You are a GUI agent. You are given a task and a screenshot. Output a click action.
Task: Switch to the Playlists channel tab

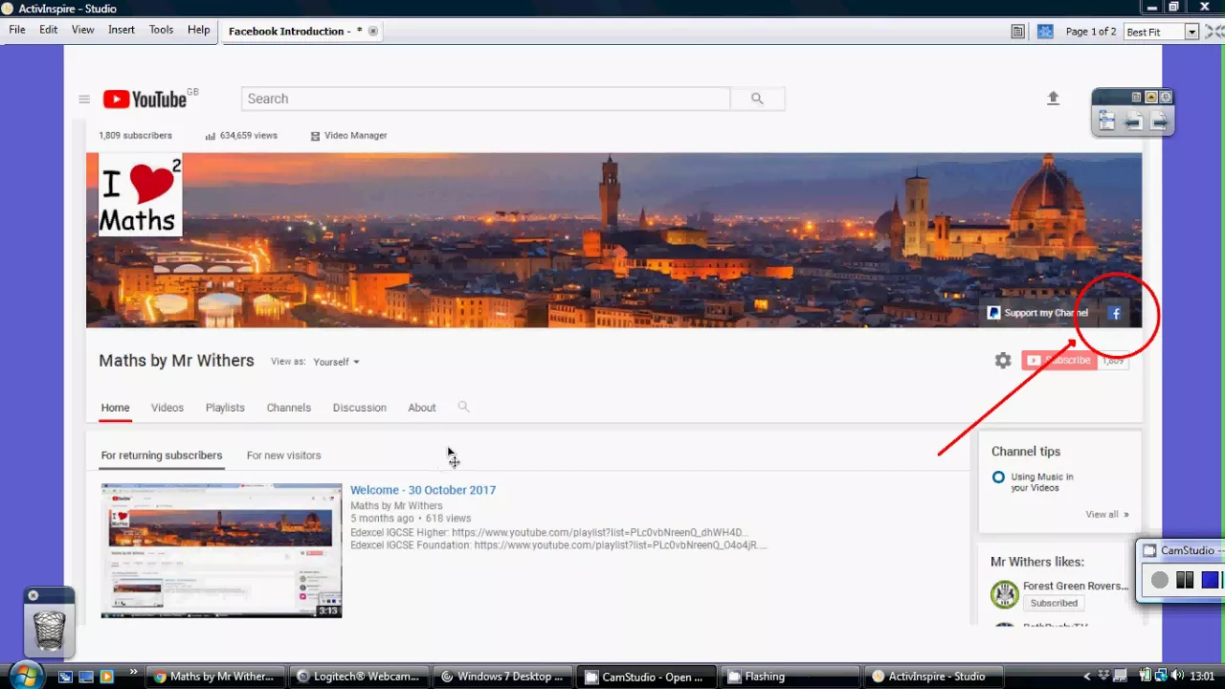pyautogui.click(x=225, y=408)
